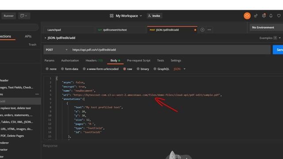
Task: Click the "async": false line
Action: [x=73, y=83]
